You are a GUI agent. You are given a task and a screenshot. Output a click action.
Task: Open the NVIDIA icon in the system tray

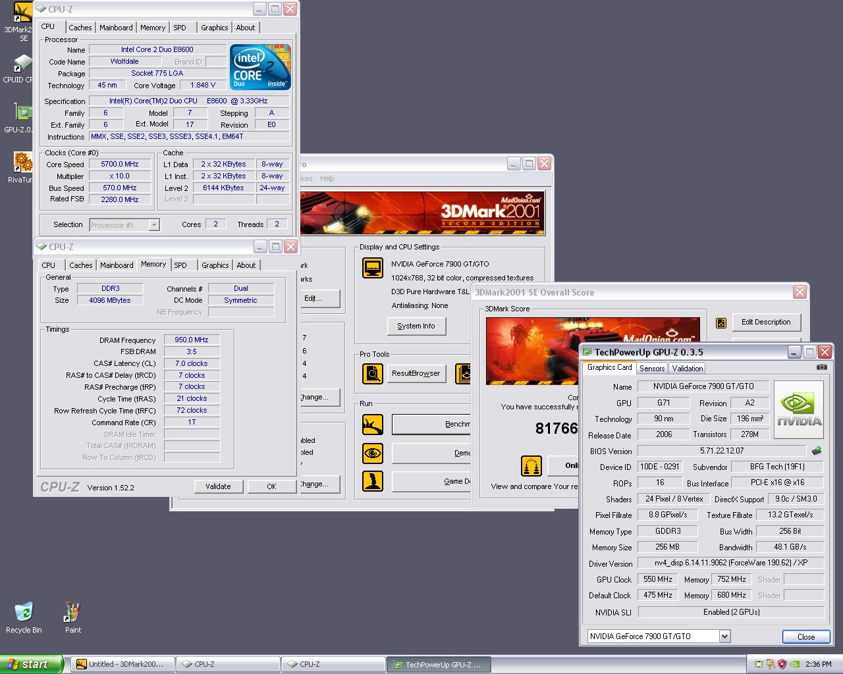pyautogui.click(x=794, y=664)
